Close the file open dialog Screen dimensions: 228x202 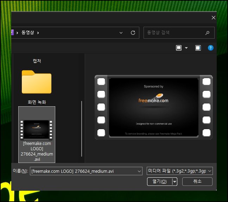click(213, 18)
